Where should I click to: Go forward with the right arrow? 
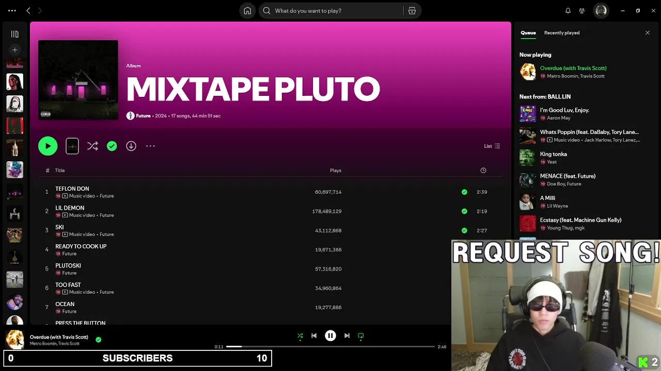pos(40,10)
